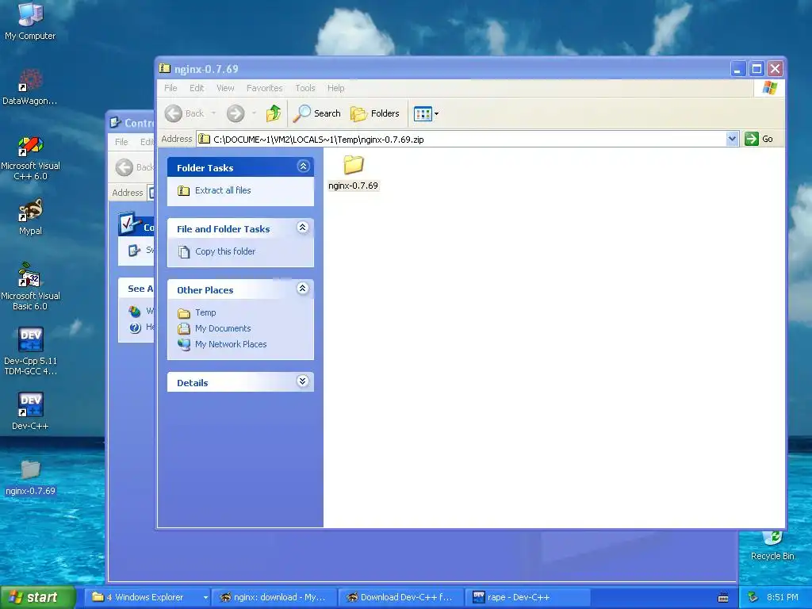Switch to rape - Dev-C++ taskbar item

pos(527,597)
